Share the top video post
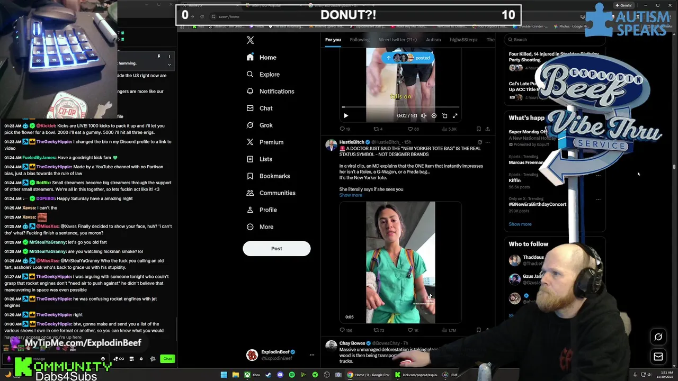The image size is (678, 381). (487, 129)
